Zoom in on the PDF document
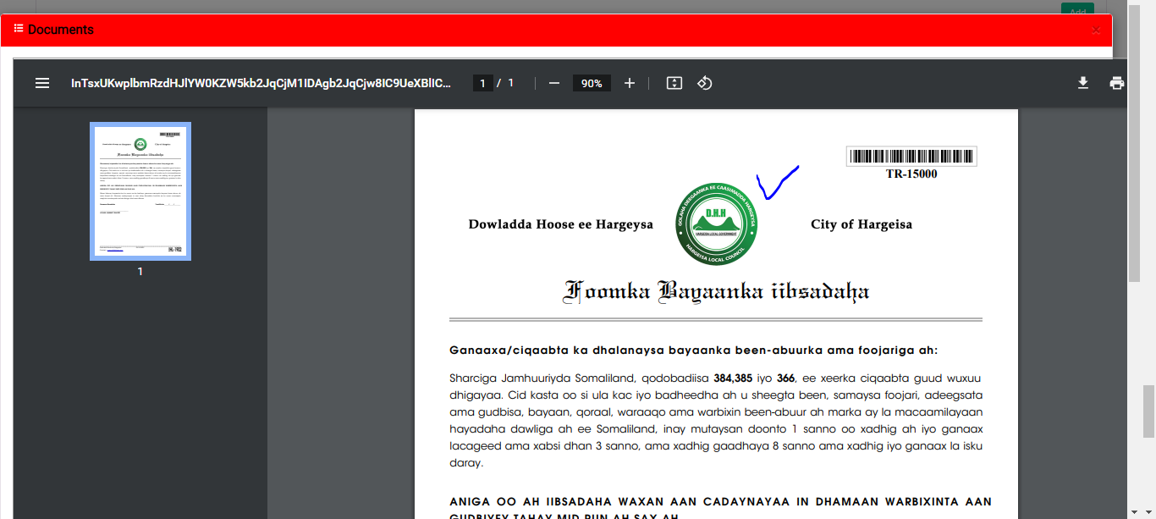The width and height of the screenshot is (1156, 519). (x=630, y=83)
